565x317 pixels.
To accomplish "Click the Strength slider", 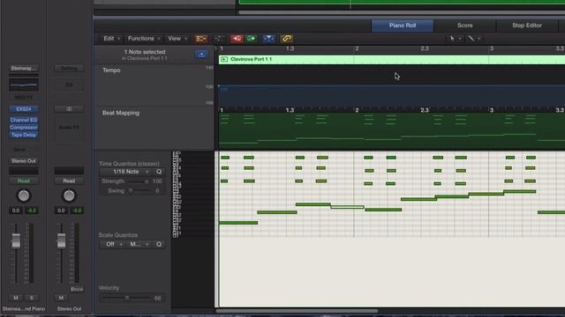I will coord(137,181).
